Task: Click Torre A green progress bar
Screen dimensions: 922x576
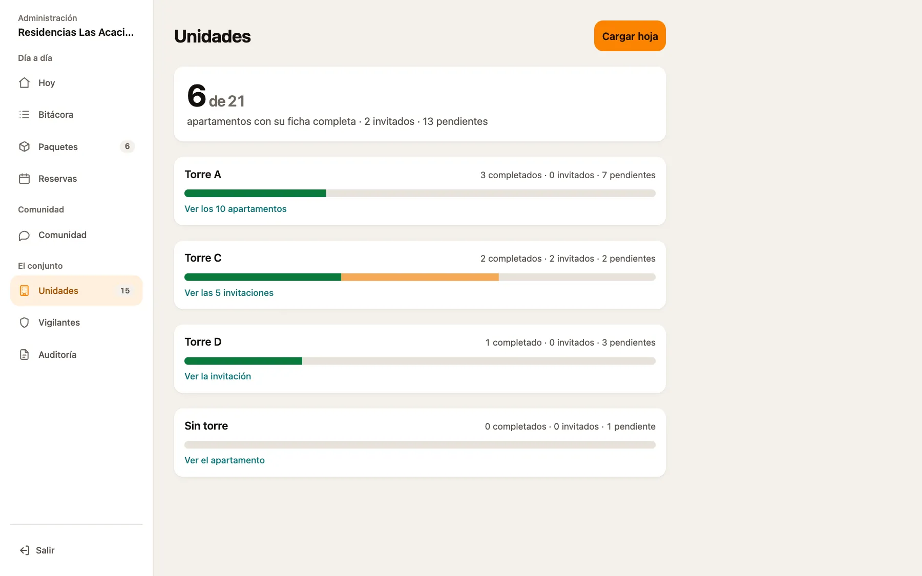Action: (255, 194)
